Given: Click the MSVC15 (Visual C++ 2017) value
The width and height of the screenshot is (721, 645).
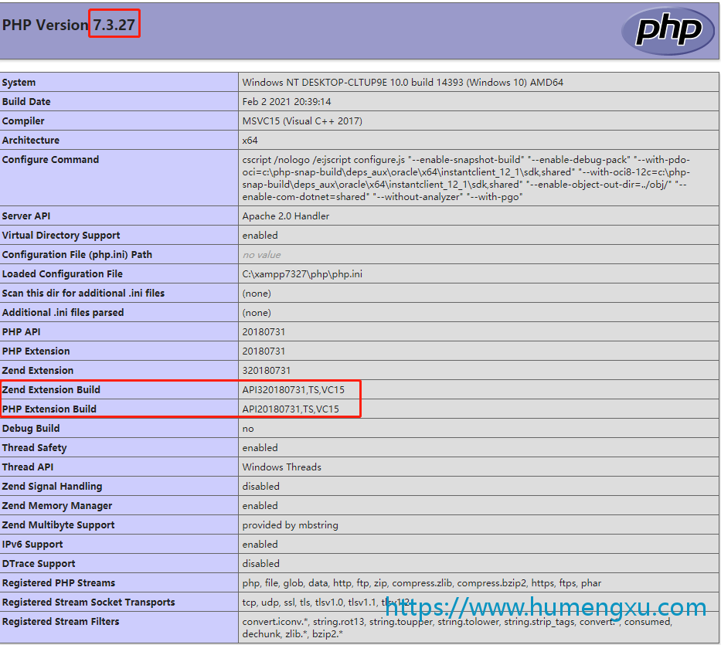Looking at the screenshot, I should pos(302,121).
